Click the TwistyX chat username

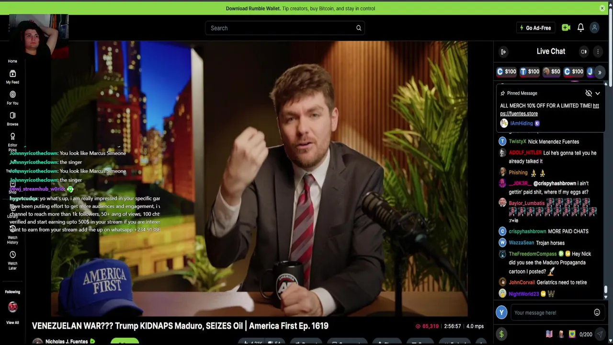[517, 141]
